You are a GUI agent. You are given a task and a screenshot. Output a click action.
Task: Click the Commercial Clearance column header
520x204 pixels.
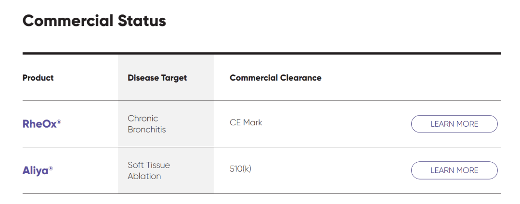tap(275, 78)
